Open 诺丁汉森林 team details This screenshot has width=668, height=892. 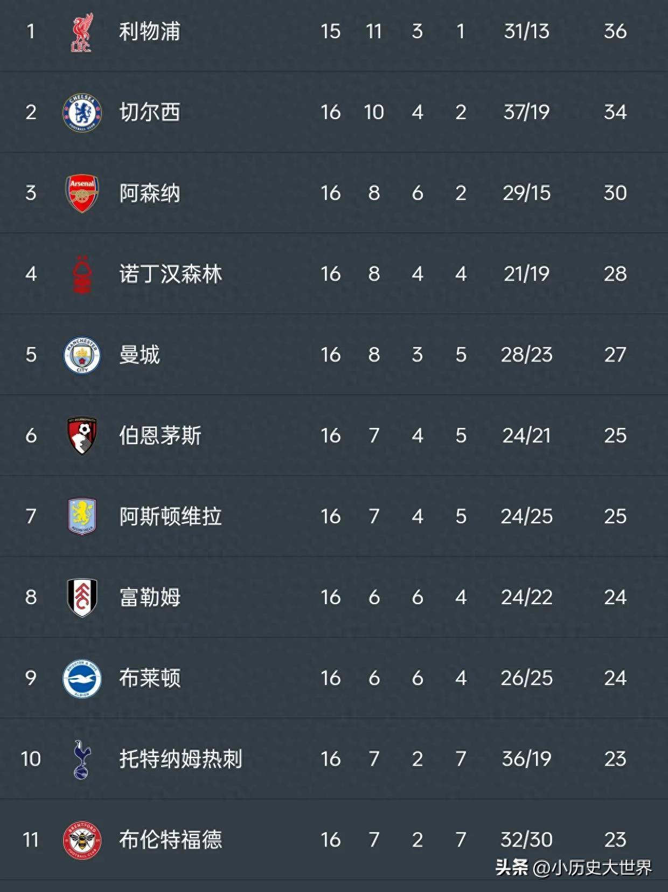point(170,274)
